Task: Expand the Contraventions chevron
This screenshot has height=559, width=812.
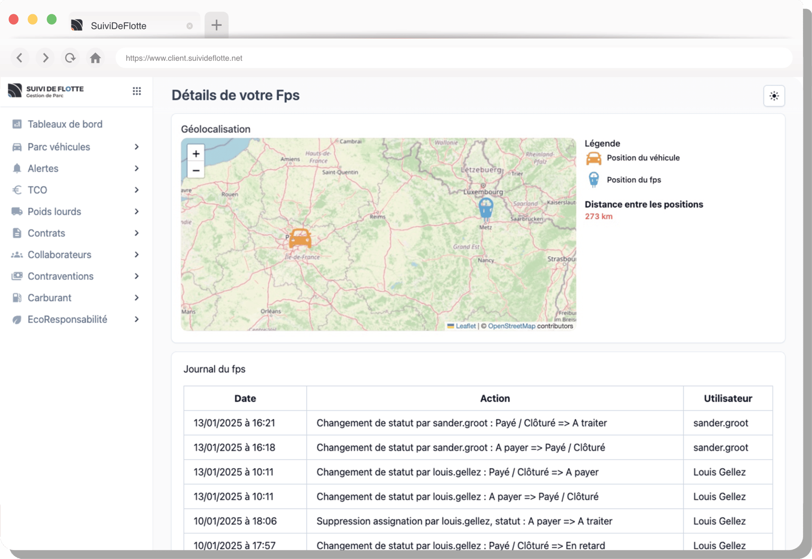Action: (137, 276)
